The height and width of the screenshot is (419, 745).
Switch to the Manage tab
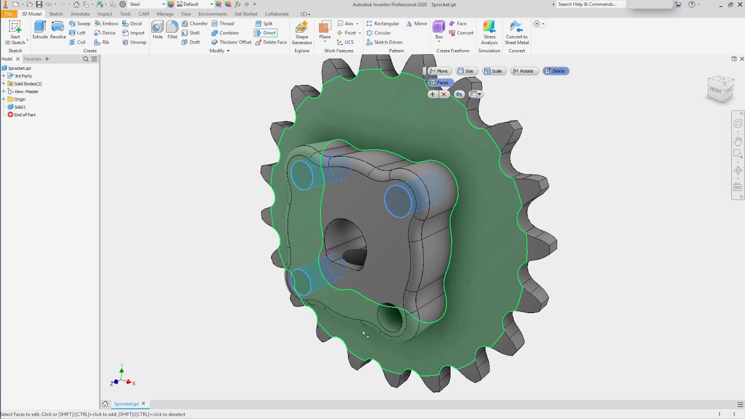pyautogui.click(x=165, y=14)
